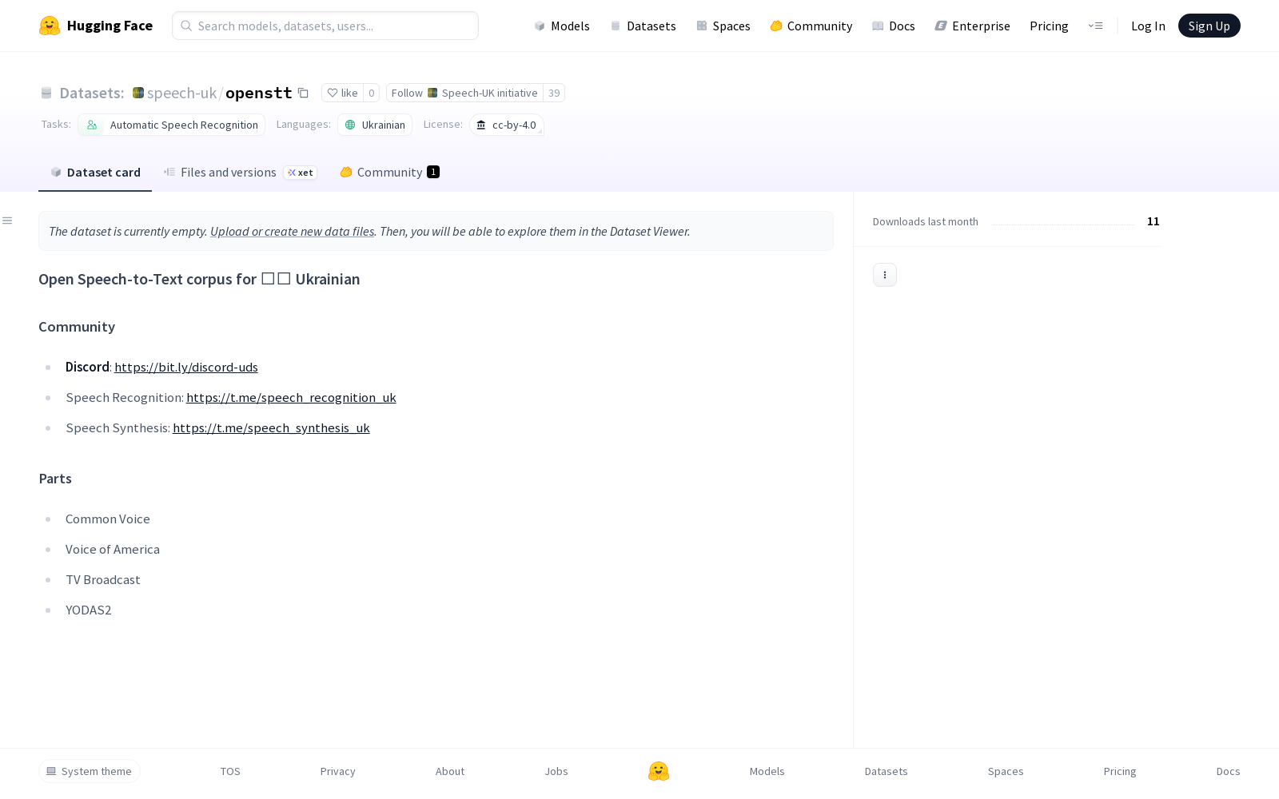Open Pricing in top navigation
1279x799 pixels.
pos(1049,26)
